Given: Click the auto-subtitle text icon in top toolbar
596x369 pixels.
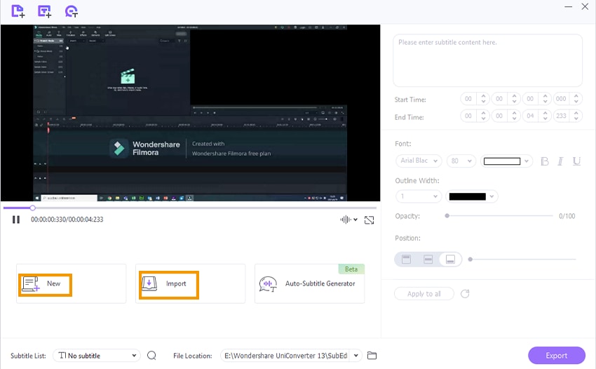Looking at the screenshot, I should point(71,11).
